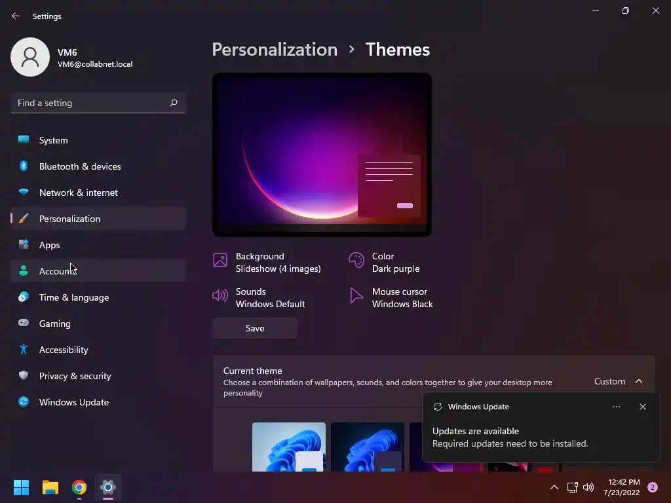Open Bluetooth & devices settings

pyautogui.click(x=98, y=166)
